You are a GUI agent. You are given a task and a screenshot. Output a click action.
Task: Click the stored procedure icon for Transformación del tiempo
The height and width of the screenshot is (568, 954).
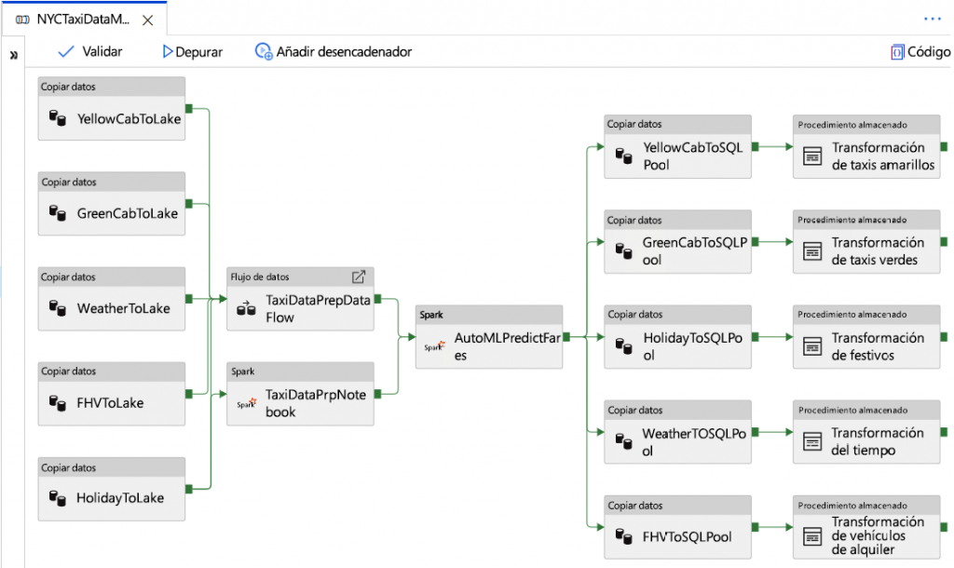(812, 441)
